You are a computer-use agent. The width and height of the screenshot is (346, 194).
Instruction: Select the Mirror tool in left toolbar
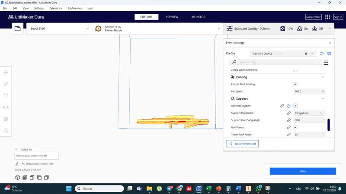click(6, 107)
